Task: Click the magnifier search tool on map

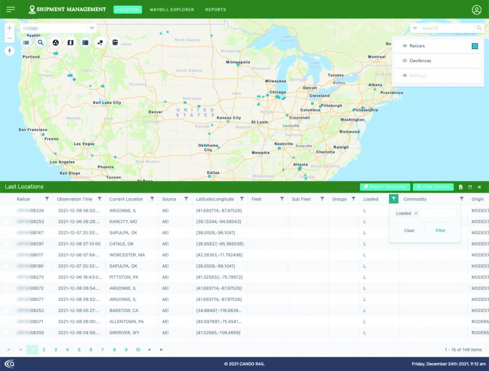Action: pos(41,42)
